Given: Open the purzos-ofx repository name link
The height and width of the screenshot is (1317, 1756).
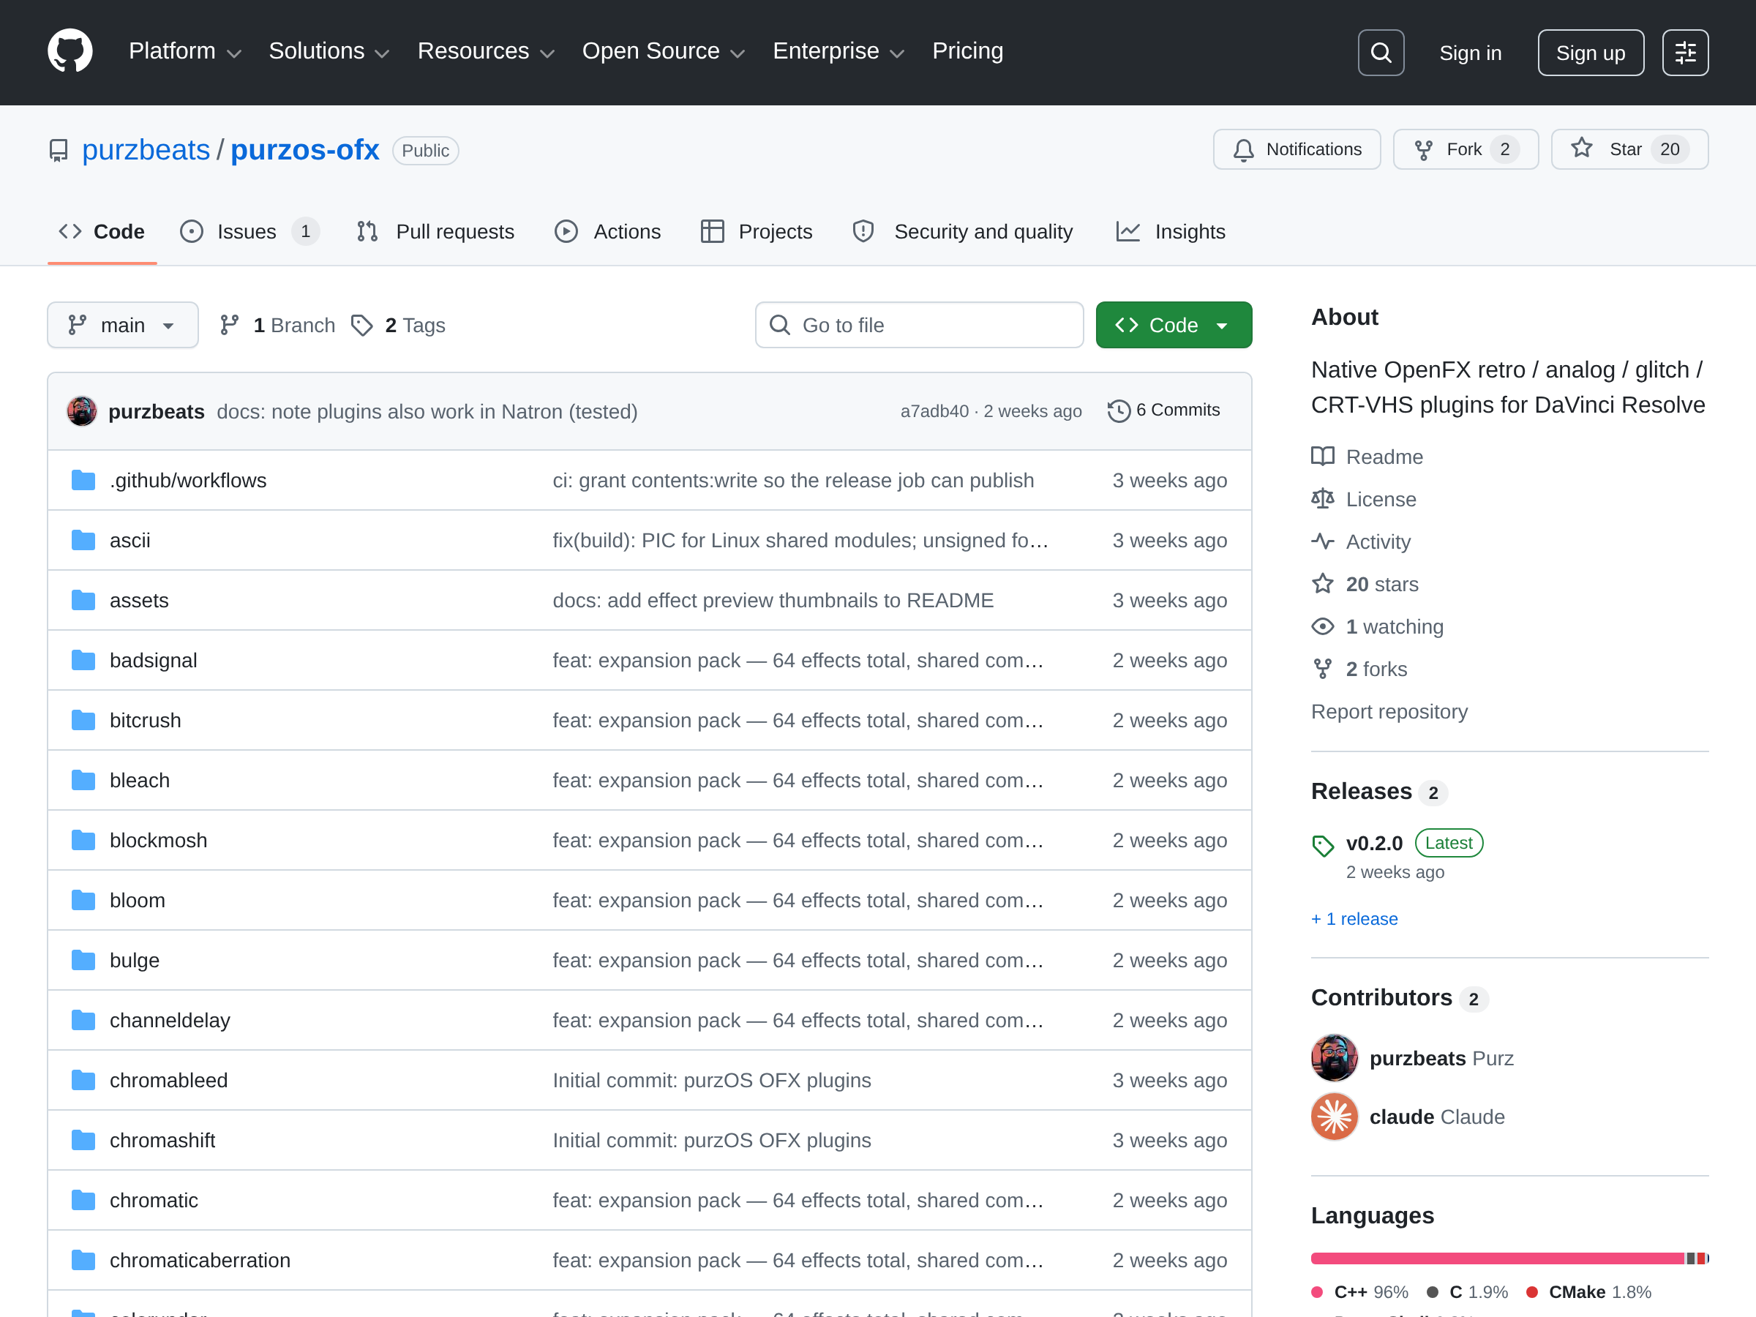Looking at the screenshot, I should pos(305,150).
